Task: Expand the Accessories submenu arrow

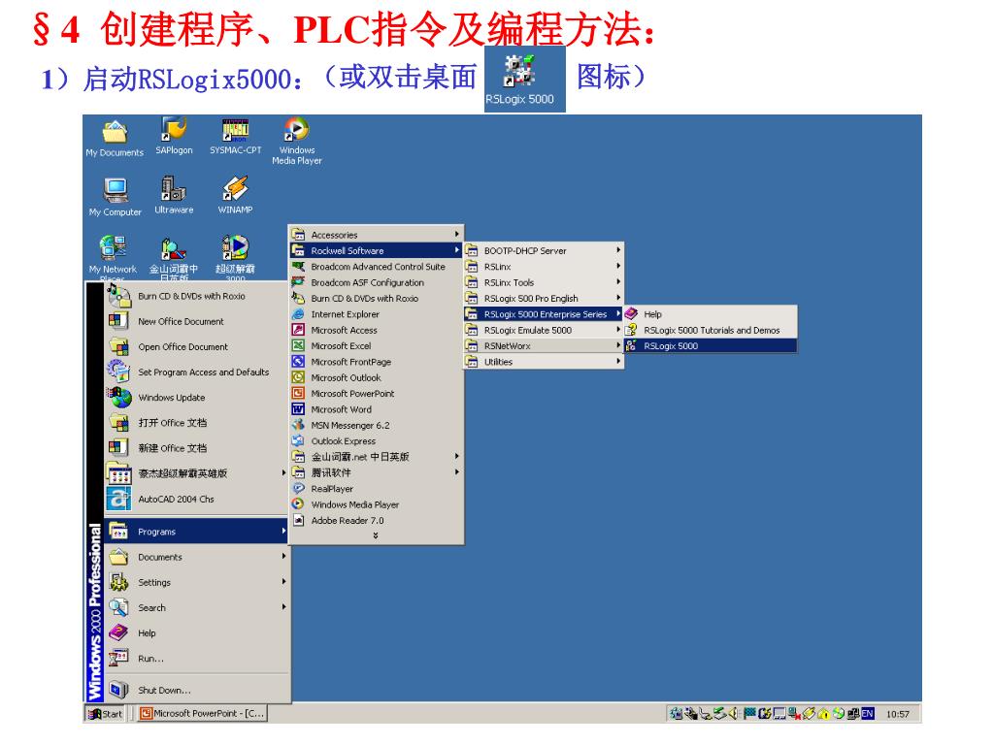Action: coord(456,235)
